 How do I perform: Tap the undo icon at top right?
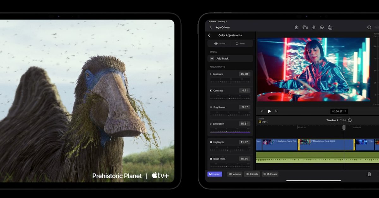point(369,27)
